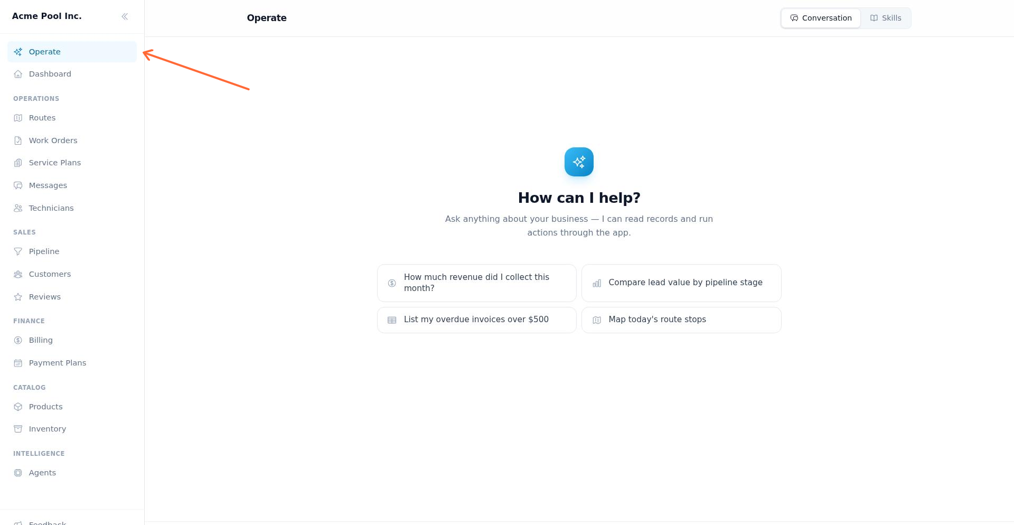Choose Compare lead value by pipeline stage

click(x=681, y=283)
